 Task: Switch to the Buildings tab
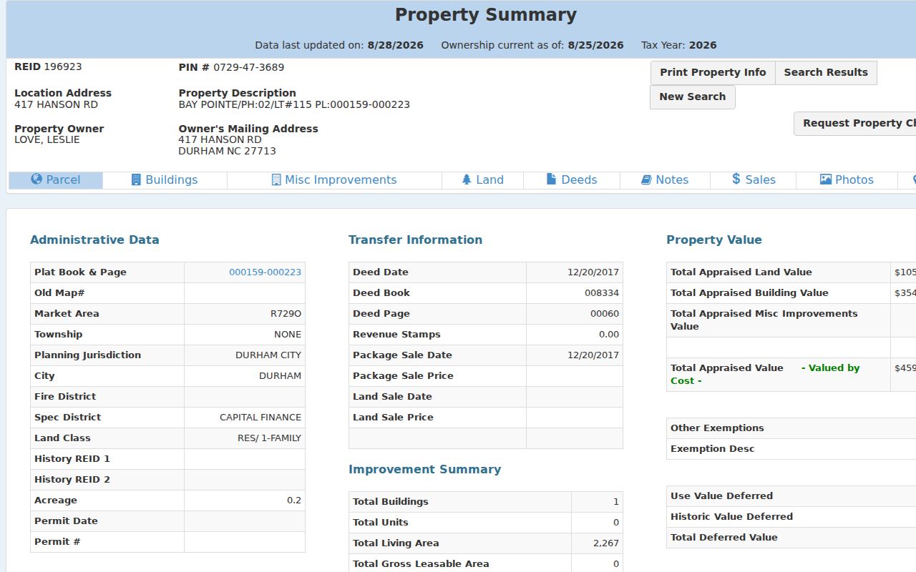(x=165, y=180)
